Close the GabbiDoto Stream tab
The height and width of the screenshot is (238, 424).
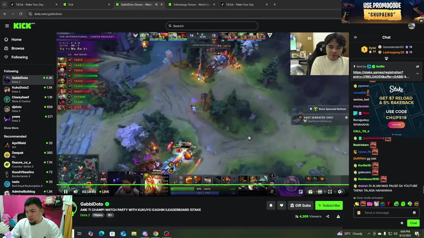tap(162, 5)
